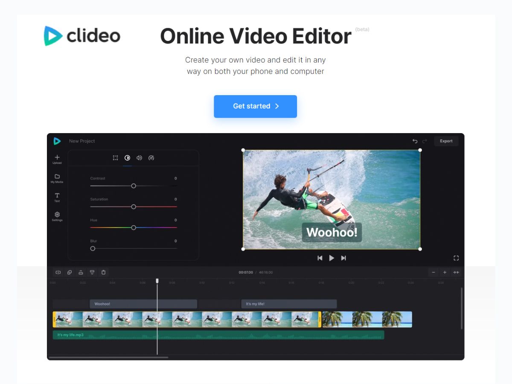Skip to the next clip
512x384 pixels.
[343, 258]
